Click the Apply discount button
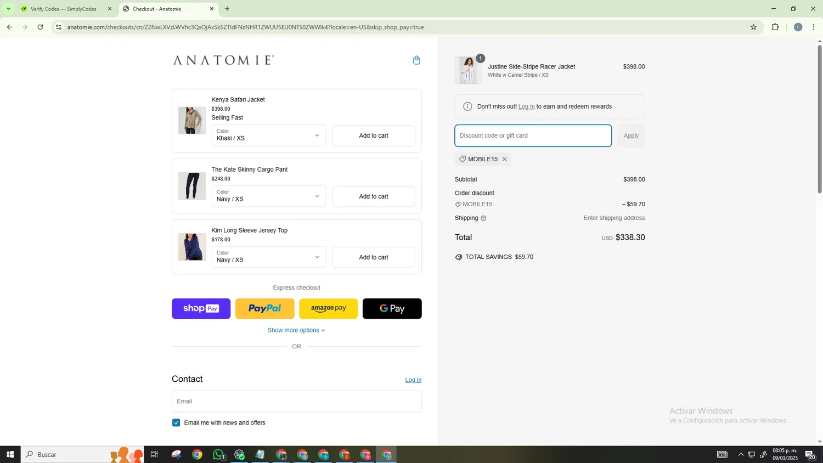This screenshot has width=823, height=463. 631,135
